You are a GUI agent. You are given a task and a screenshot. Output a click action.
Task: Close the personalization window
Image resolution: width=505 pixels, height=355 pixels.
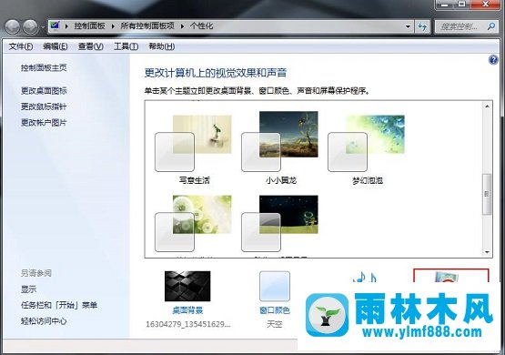[x=486, y=5]
